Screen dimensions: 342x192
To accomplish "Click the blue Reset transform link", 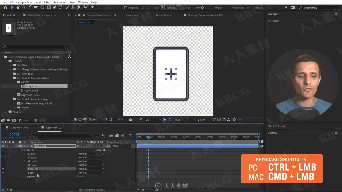I will point(80,176).
